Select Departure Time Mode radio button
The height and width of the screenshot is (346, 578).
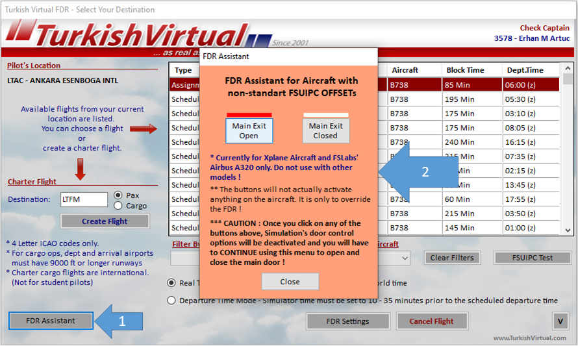(x=171, y=301)
